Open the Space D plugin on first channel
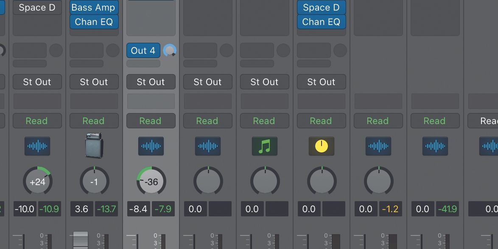Screen dimensions: 498x249 pyautogui.click(x=37, y=7)
